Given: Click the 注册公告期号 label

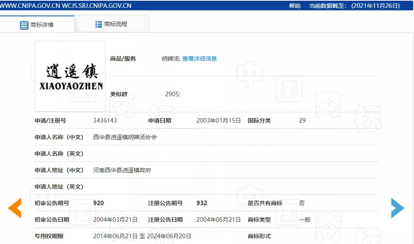Looking at the screenshot, I should [166, 203].
